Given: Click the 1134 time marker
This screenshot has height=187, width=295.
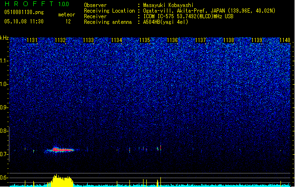Looking at the screenshot, I should coord(116,40).
